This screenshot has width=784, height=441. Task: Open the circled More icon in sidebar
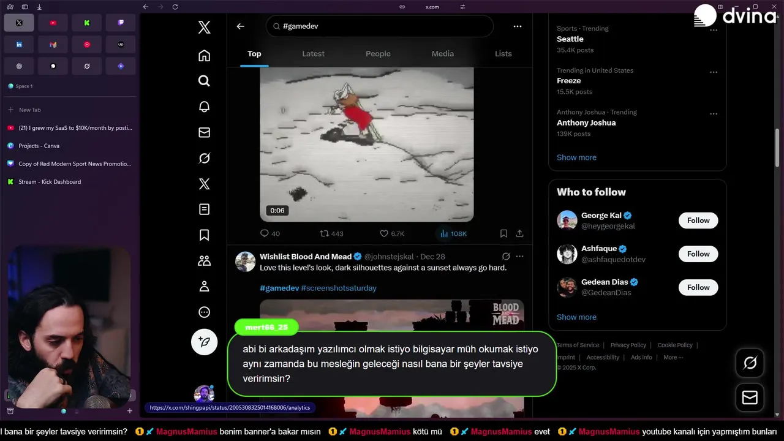tap(205, 312)
